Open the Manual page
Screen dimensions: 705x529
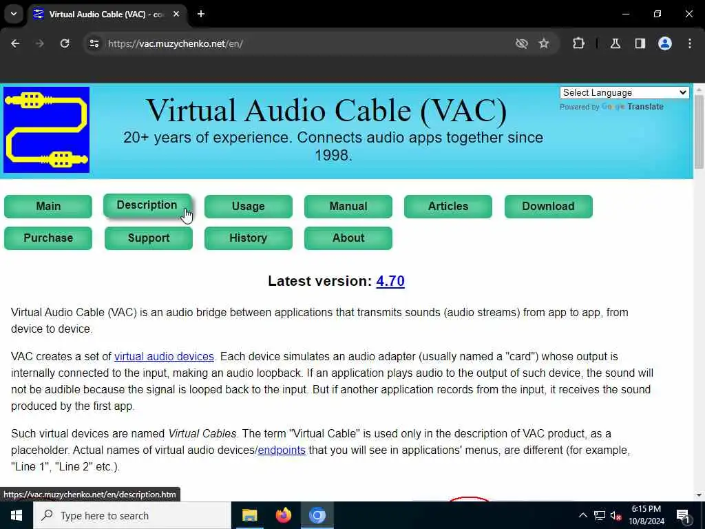348,207
